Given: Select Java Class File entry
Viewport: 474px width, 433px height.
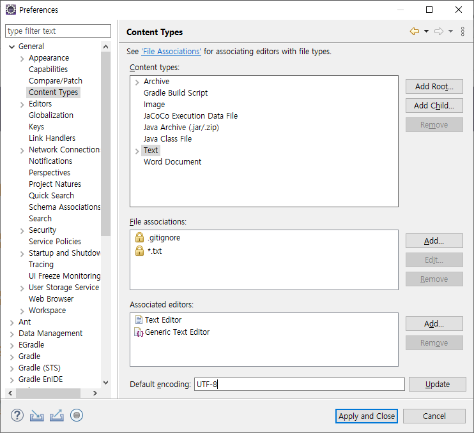Looking at the screenshot, I should click(167, 139).
